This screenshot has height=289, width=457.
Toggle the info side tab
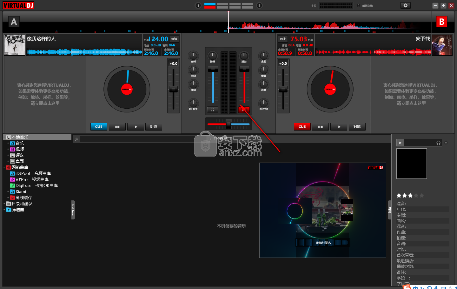[390, 210]
